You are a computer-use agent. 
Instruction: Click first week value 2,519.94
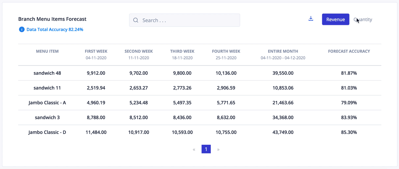click(96, 88)
